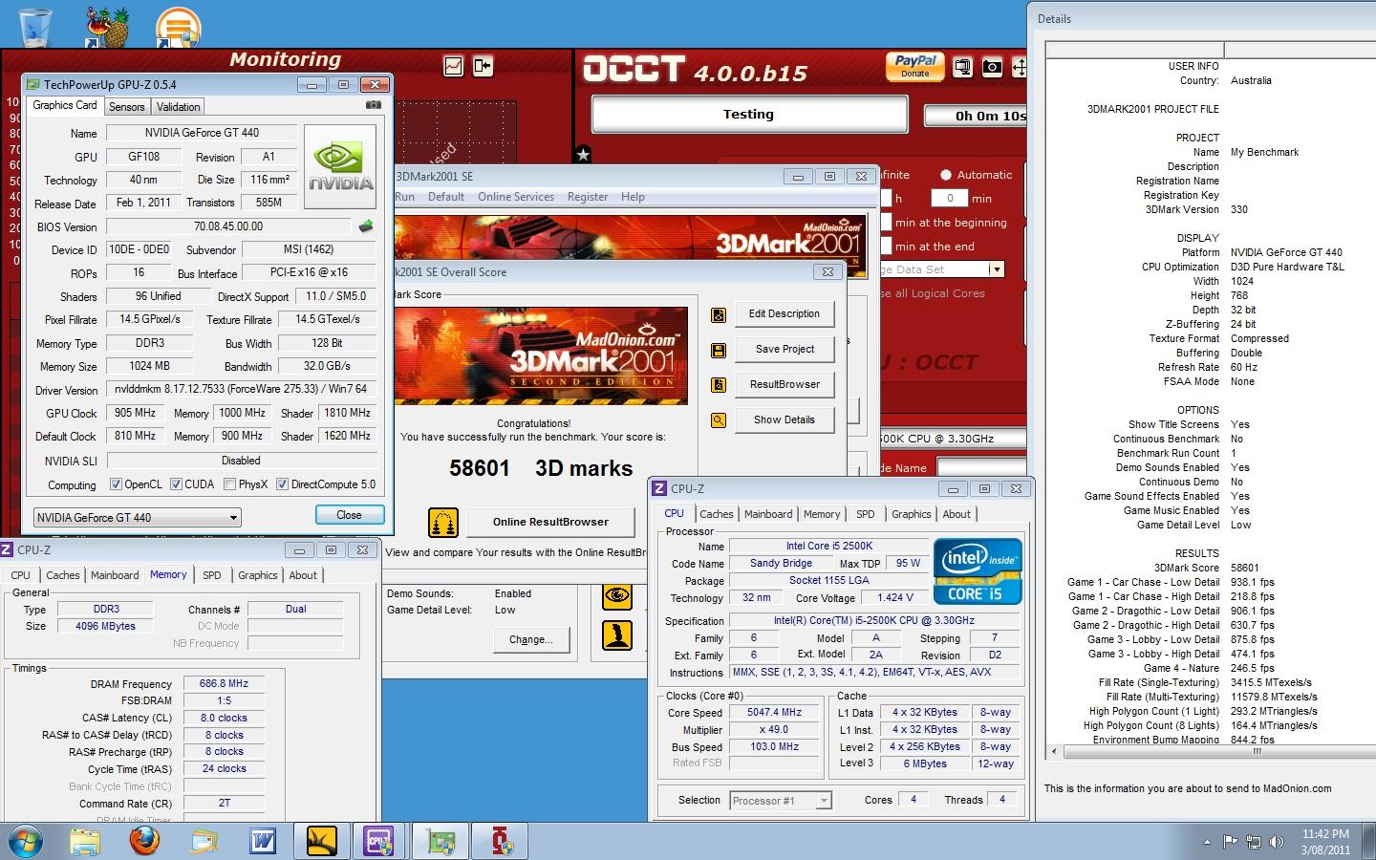
Task: Click the volume icon in system tray
Action: 1276,842
